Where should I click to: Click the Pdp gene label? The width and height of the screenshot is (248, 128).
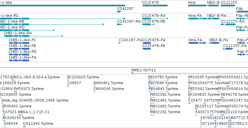click(x=239, y=9)
